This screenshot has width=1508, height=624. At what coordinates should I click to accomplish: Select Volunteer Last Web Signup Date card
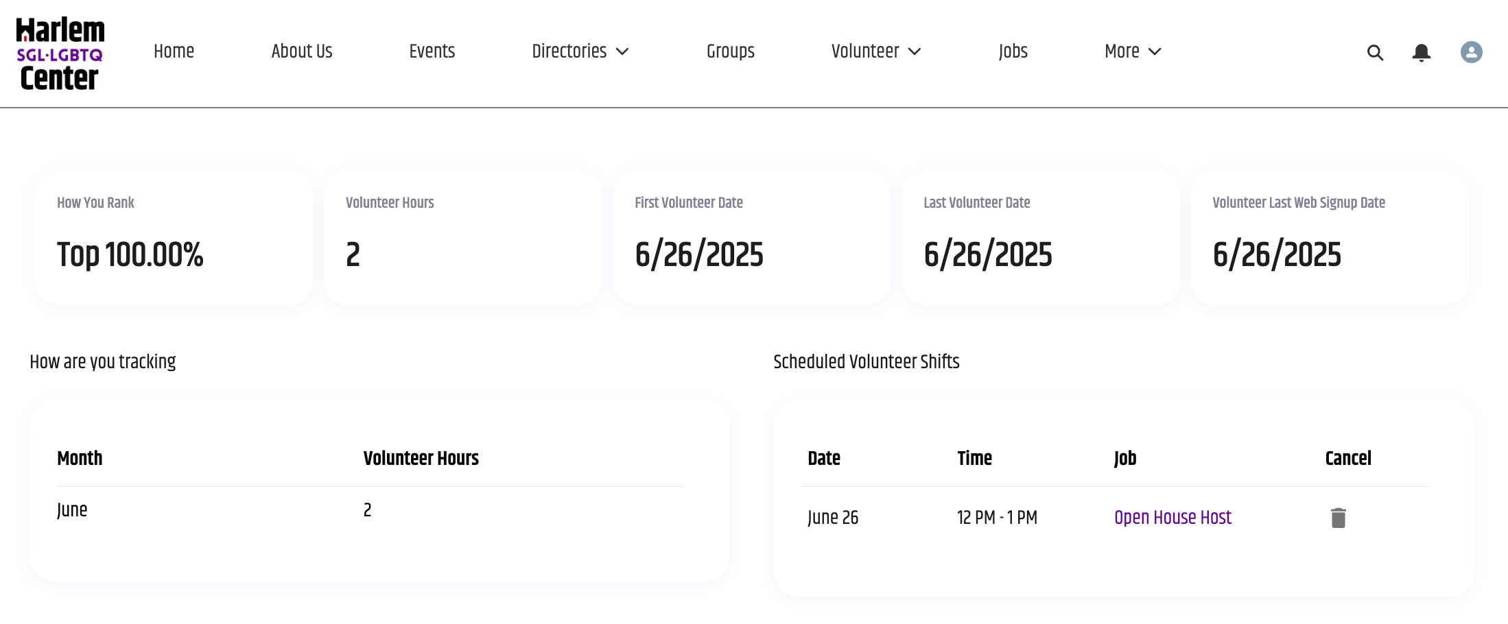coord(1329,237)
